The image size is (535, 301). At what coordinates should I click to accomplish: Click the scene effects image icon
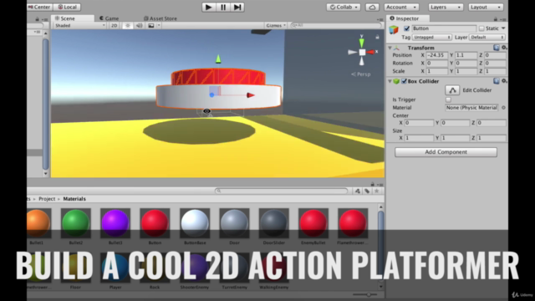point(151,26)
